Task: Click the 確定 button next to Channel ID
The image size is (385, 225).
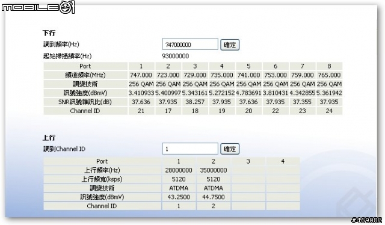Action: coord(230,149)
